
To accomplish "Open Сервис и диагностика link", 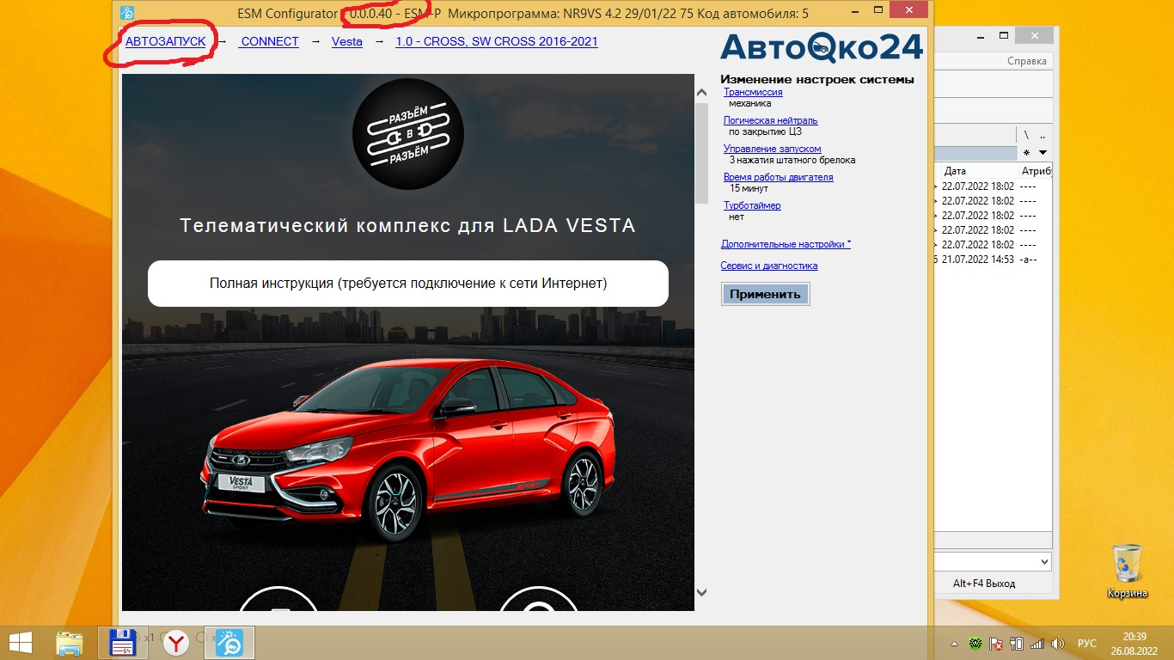I will pyautogui.click(x=769, y=266).
